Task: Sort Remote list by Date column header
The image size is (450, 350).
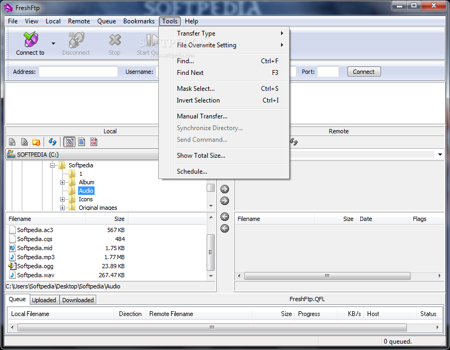Action: [x=383, y=219]
